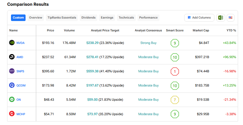This screenshot has height=125, width=243.
Task: Open the TipRanks Essentials tab
Action: pyautogui.click(x=62, y=18)
